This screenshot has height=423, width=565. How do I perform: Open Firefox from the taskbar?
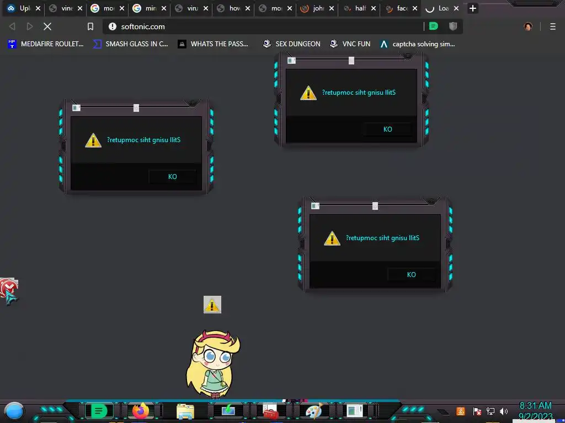(x=141, y=410)
